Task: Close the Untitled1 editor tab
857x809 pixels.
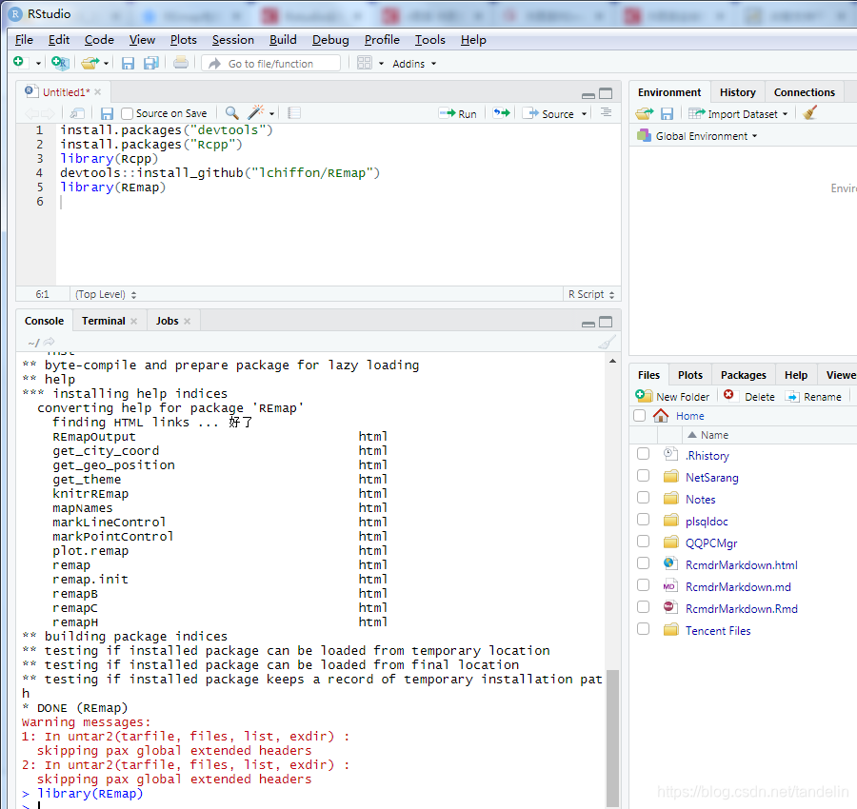Action: [98, 92]
